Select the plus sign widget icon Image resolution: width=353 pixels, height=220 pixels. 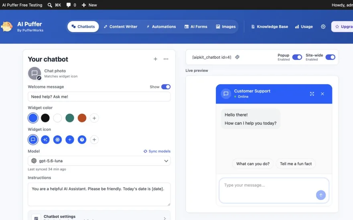[70, 140]
